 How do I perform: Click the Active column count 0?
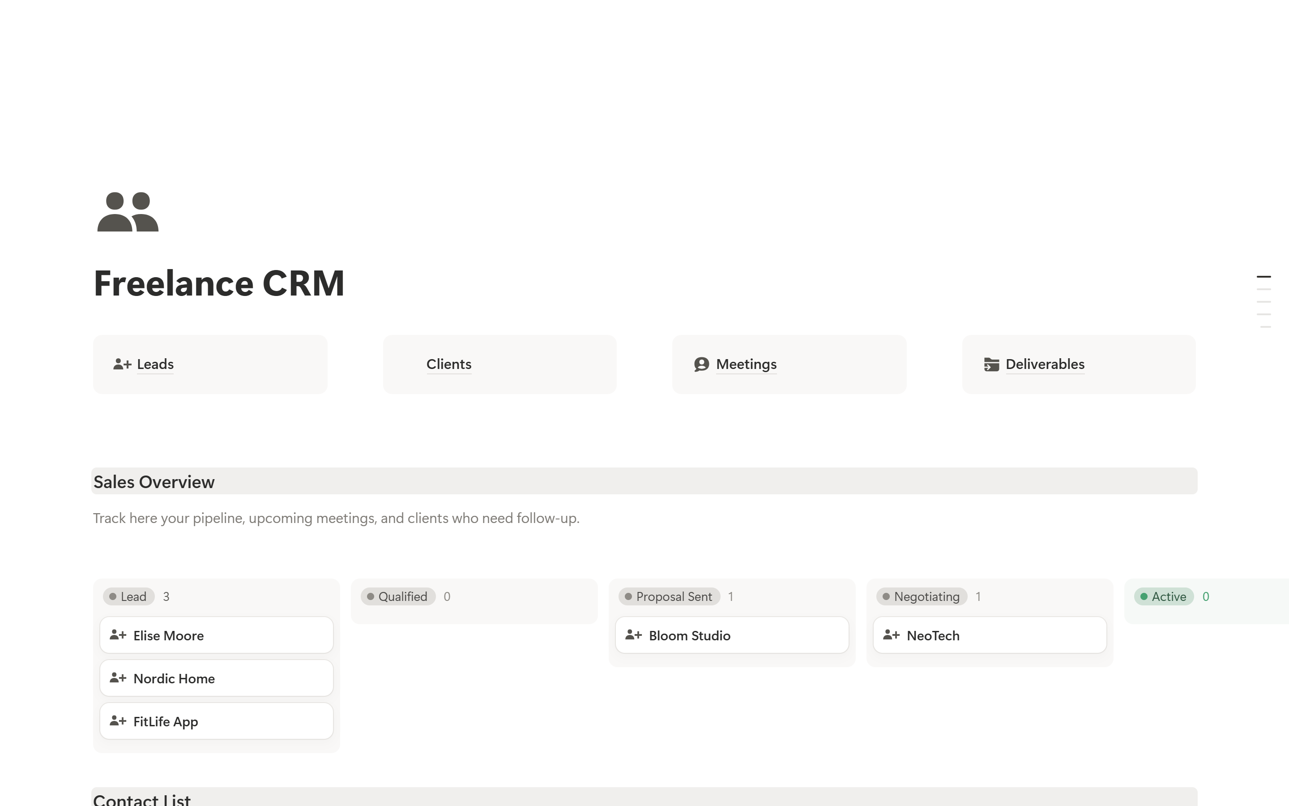tap(1206, 596)
